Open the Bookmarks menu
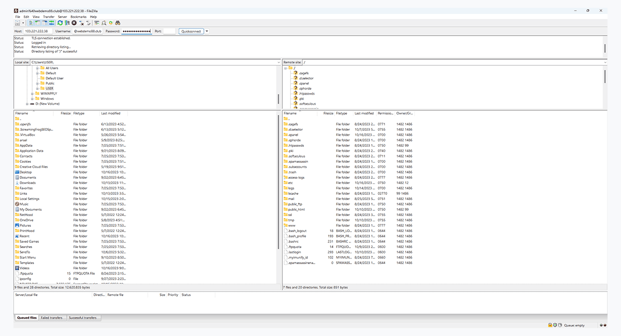Screen dimensions: 621x336 pyautogui.click(x=78, y=17)
